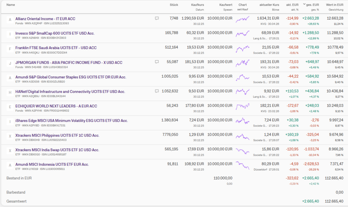Click the I avatar for iShares Edge MSCI USA

click(x=10, y=122)
